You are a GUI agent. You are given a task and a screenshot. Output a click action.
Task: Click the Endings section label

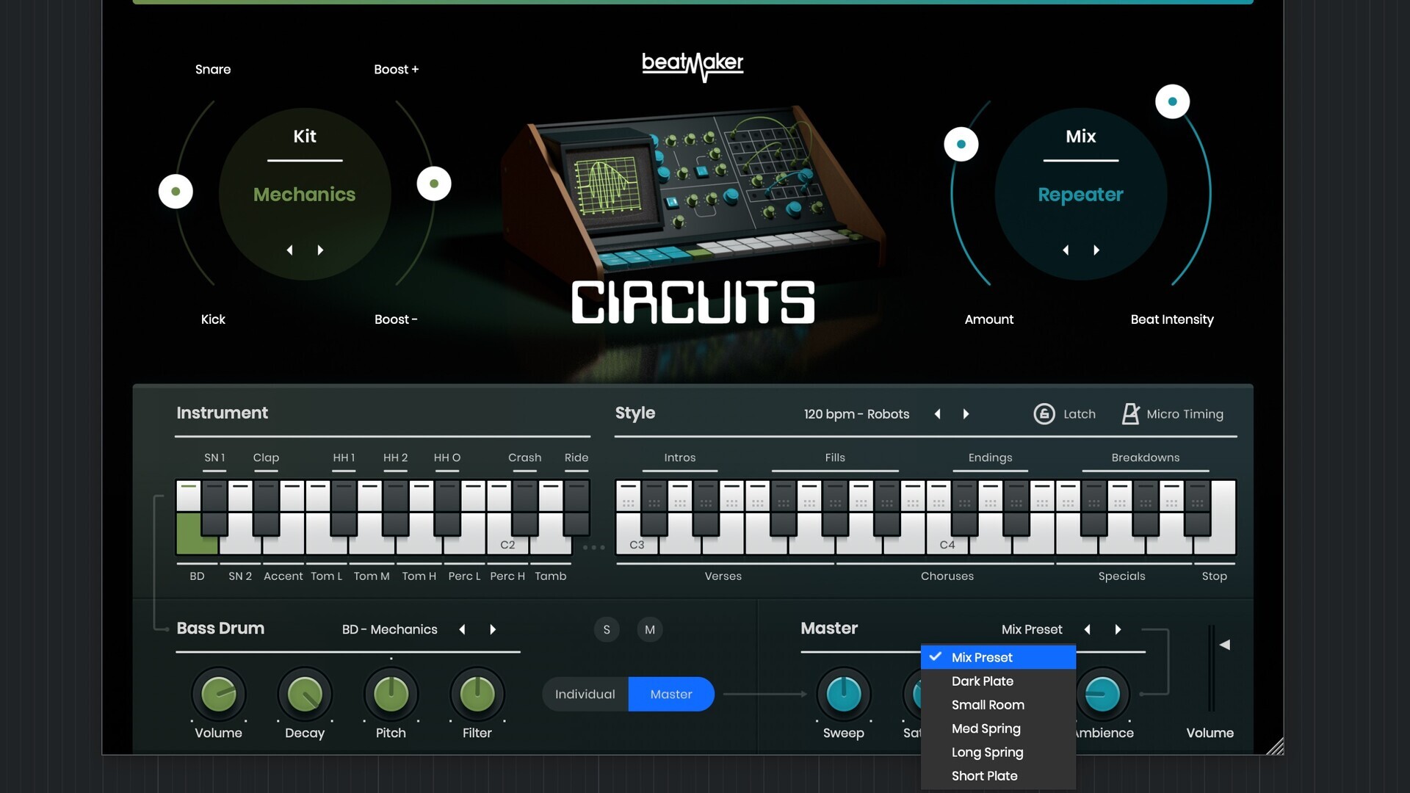coord(990,457)
